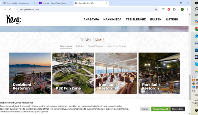Reload the page with the refresh icon
198x115 pixels.
[10, 9]
